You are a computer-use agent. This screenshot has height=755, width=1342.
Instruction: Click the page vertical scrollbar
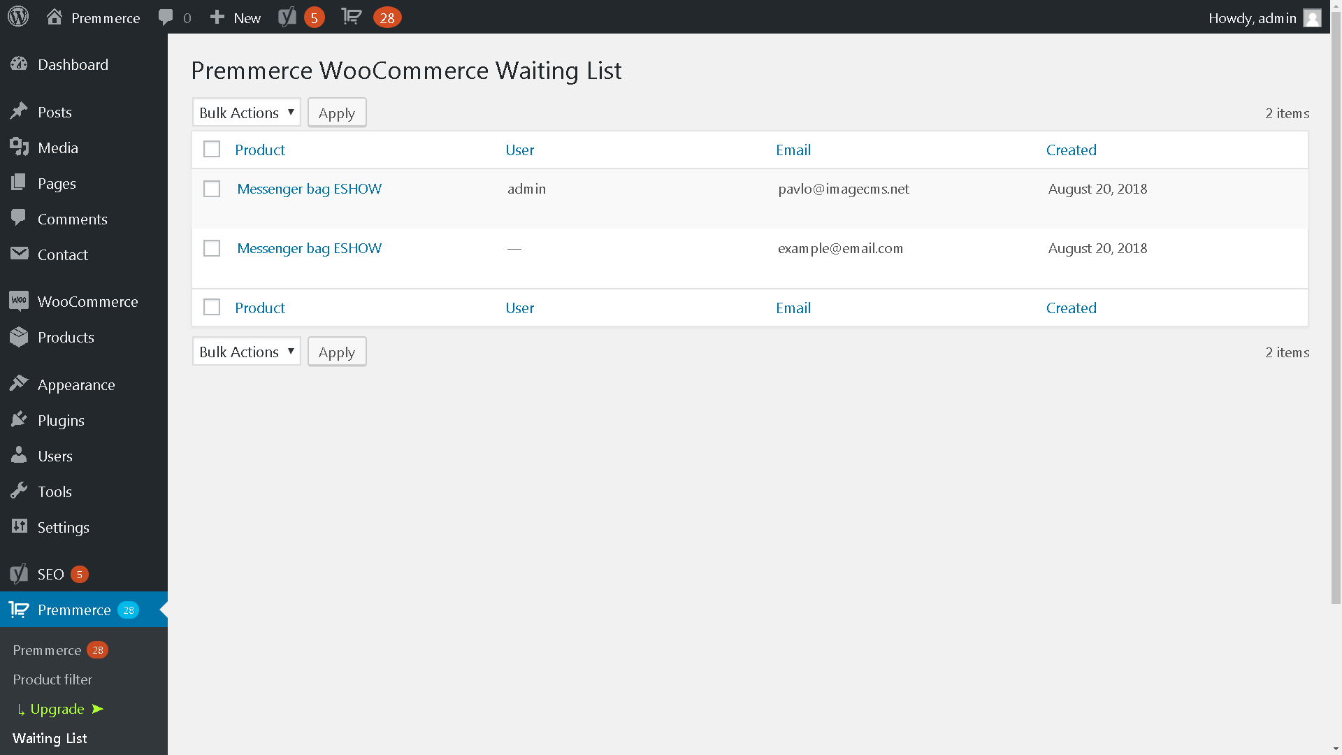pyautogui.click(x=1336, y=308)
